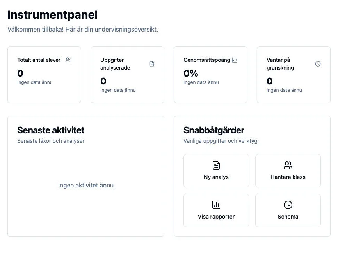The height and width of the screenshot is (268, 338).
Task: Open the Ny analys quick action
Action: (216, 171)
